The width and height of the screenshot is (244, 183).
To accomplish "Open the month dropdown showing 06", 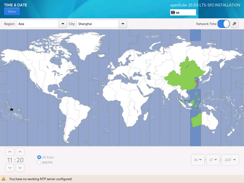I will [x=198, y=160].
